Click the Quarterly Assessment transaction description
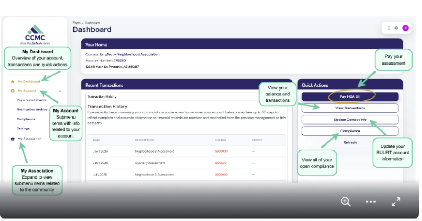422x221 pixels. 150,163
